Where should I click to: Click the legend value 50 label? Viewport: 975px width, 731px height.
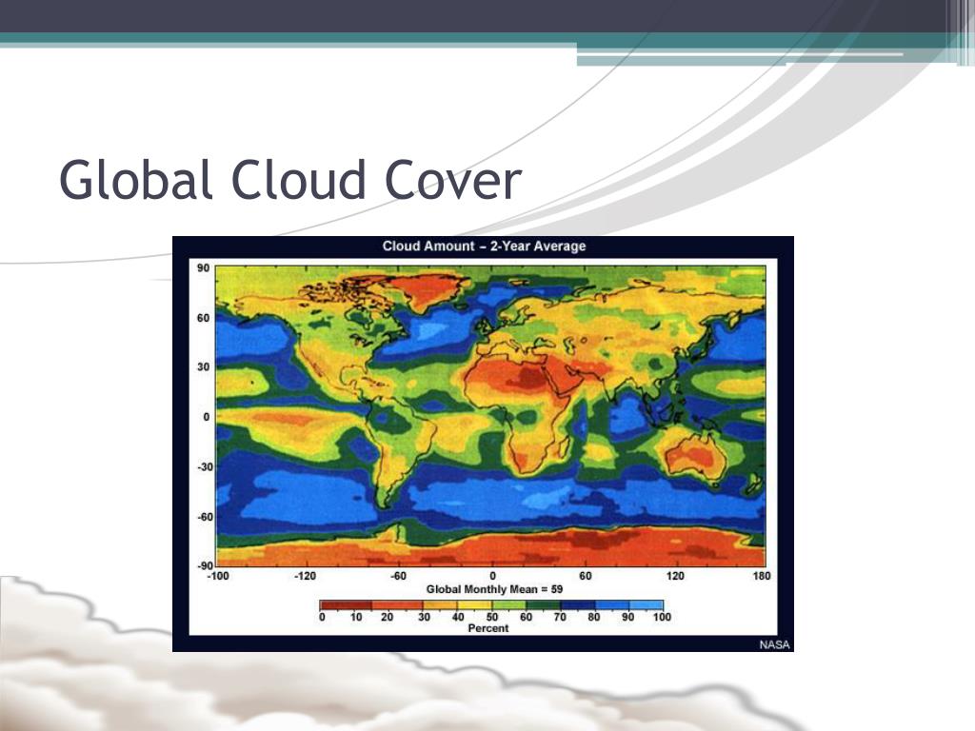tap(492, 617)
